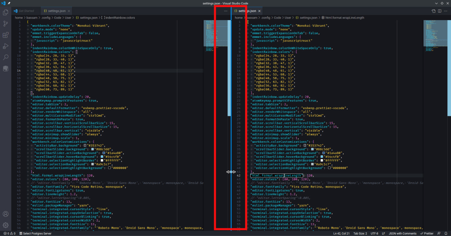Click #000000 color swatch in right editor
Screen dimensions: 451x236
[x=329, y=168]
